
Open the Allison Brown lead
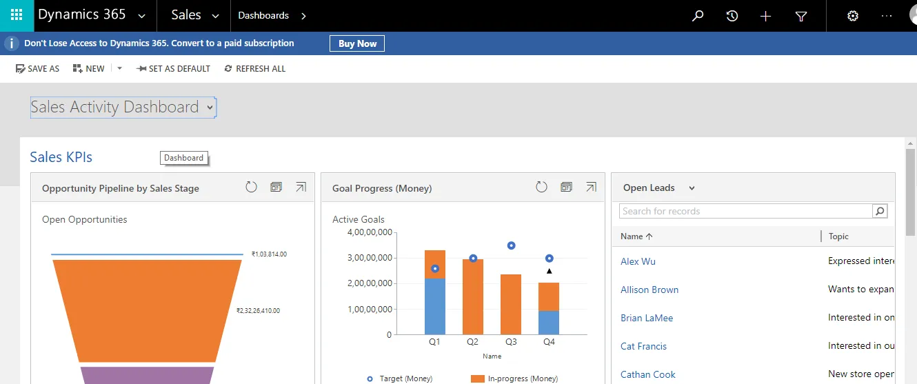(x=649, y=290)
